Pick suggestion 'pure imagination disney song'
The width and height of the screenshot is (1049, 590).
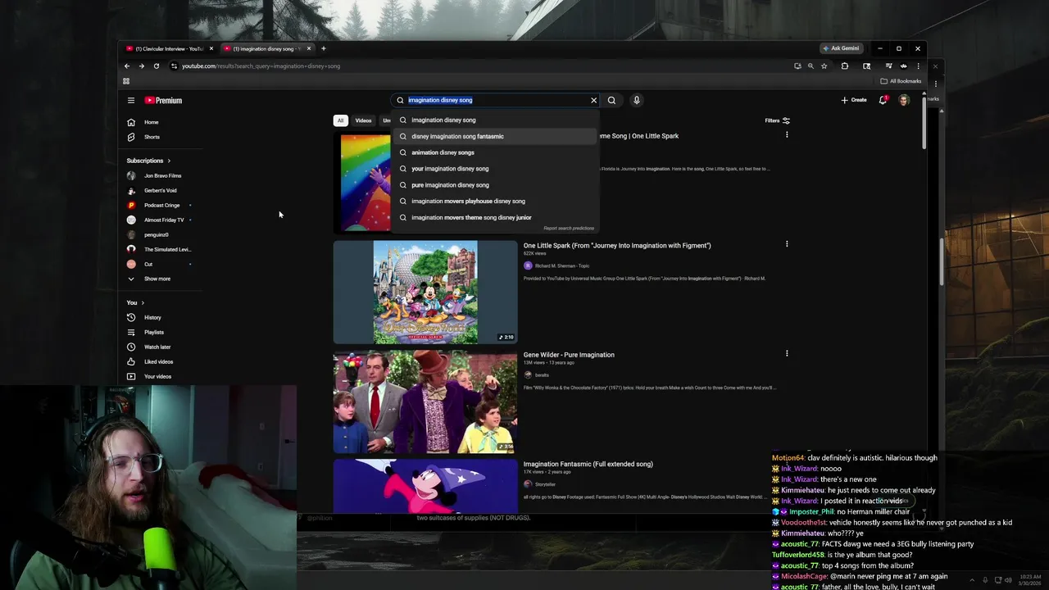point(495,185)
